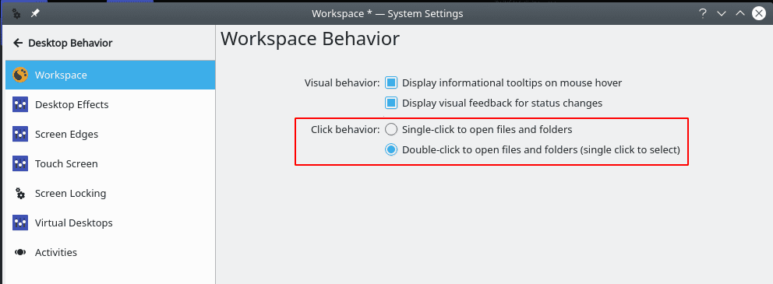
Task: Toggle Display visual feedback for status changes
Action: [391, 103]
